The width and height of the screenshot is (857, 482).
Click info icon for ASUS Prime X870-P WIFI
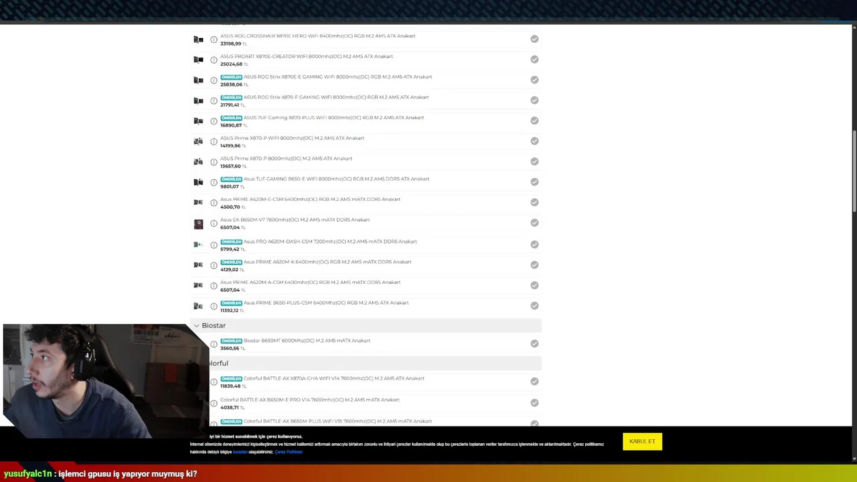214,142
